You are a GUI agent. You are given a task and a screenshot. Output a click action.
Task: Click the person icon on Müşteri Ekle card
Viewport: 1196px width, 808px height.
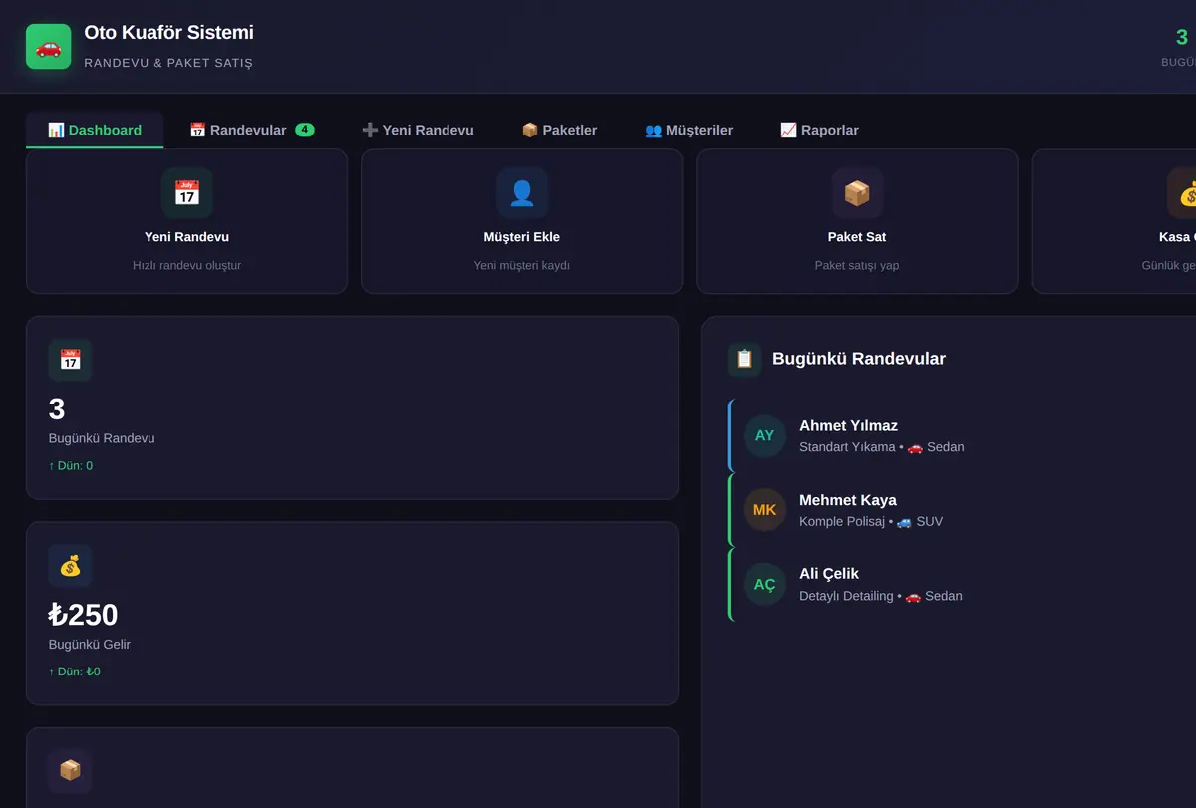(522, 193)
